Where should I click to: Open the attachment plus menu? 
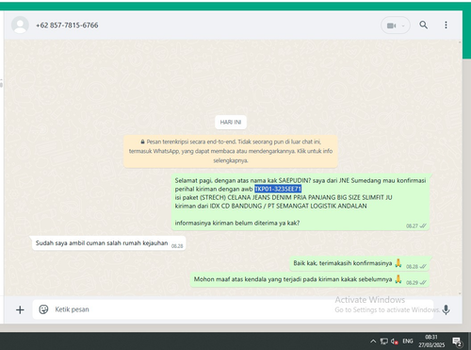pos(20,309)
